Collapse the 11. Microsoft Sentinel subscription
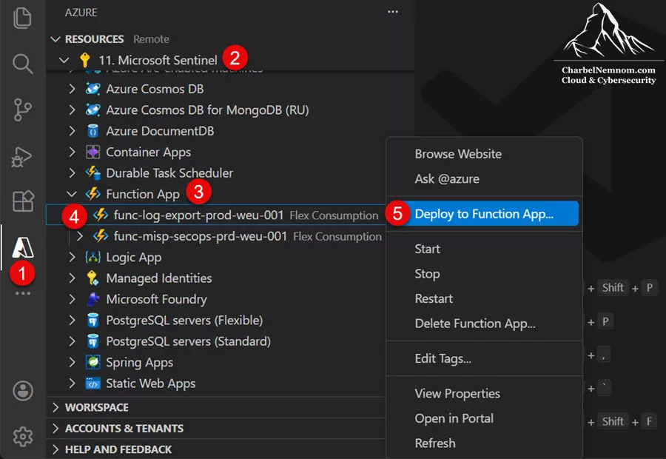Viewport: 666px width, 459px height. (x=64, y=61)
